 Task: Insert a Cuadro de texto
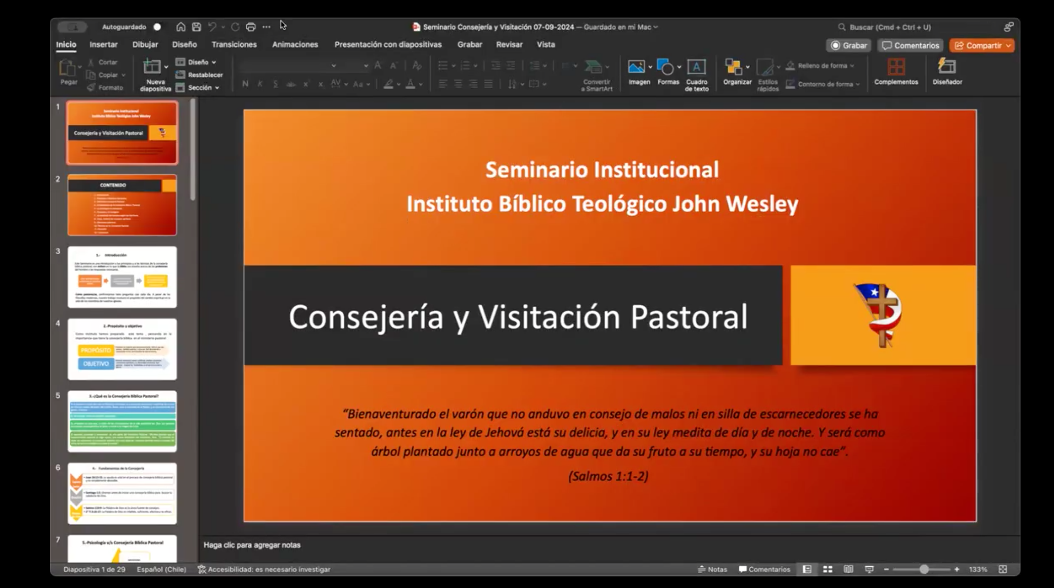click(x=696, y=67)
